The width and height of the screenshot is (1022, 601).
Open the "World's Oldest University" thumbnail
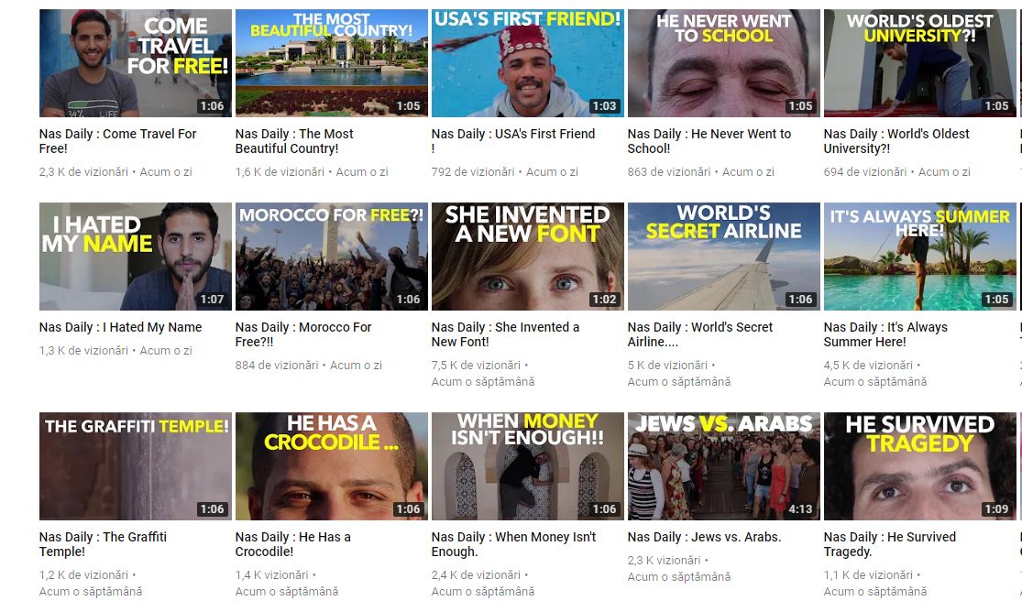point(919,63)
